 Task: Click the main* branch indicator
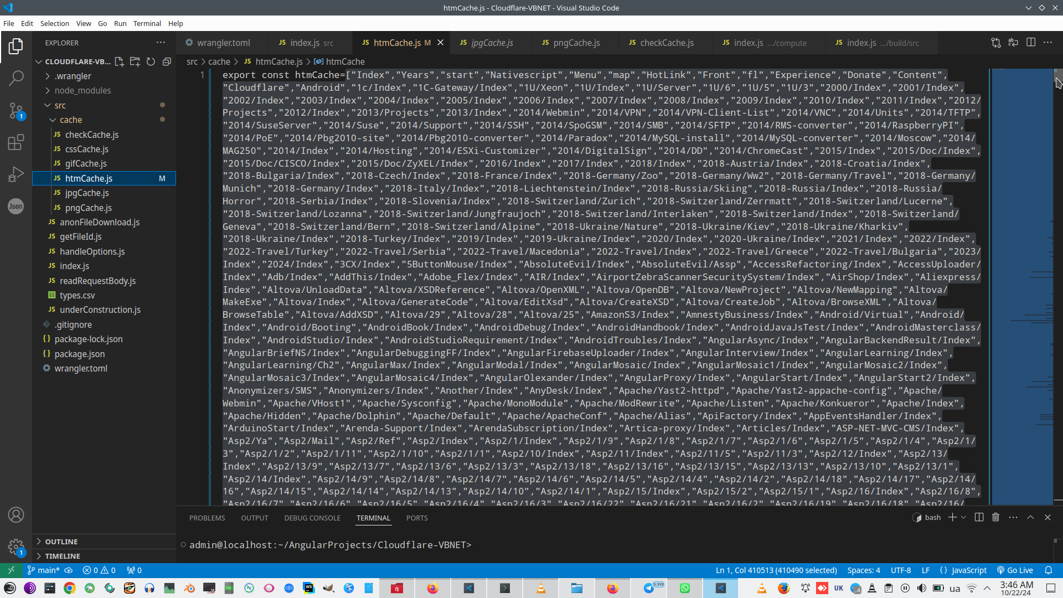click(43, 570)
